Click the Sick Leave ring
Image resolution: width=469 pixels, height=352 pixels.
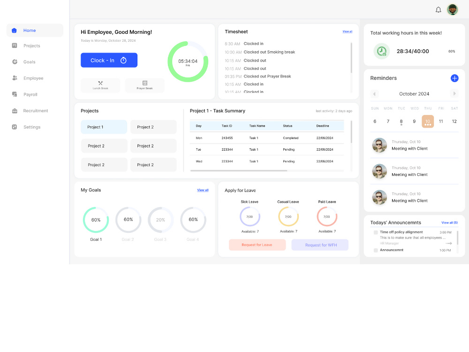250,216
